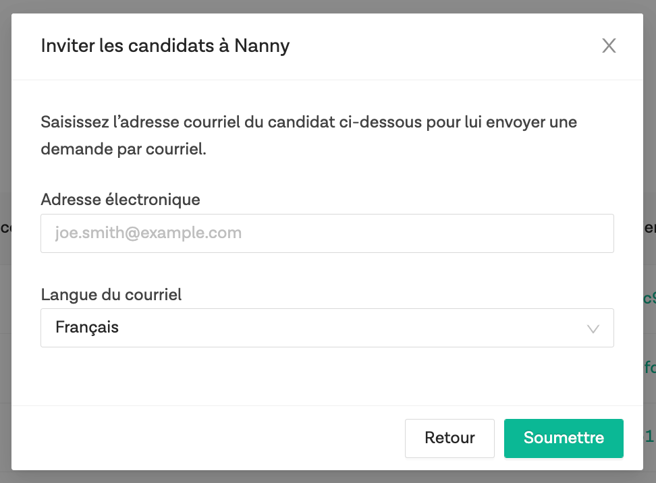Submit the invitation with the Soumettre button

[564, 438]
